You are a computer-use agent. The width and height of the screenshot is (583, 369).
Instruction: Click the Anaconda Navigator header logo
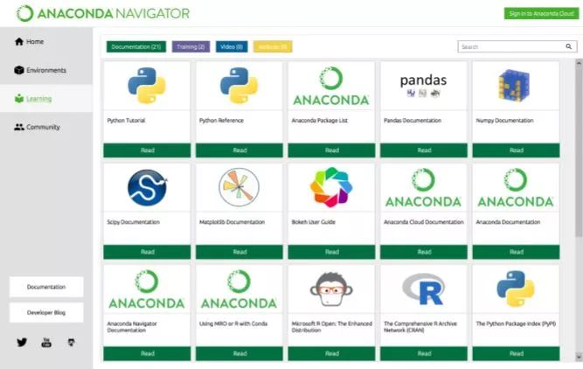[x=103, y=13]
